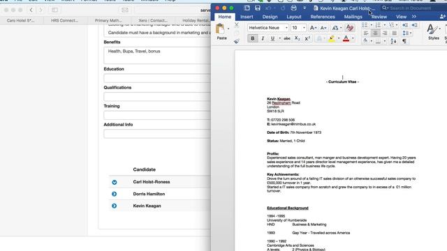Toggle Bold formatting
Screen dimensions: 447x251
(252, 38)
